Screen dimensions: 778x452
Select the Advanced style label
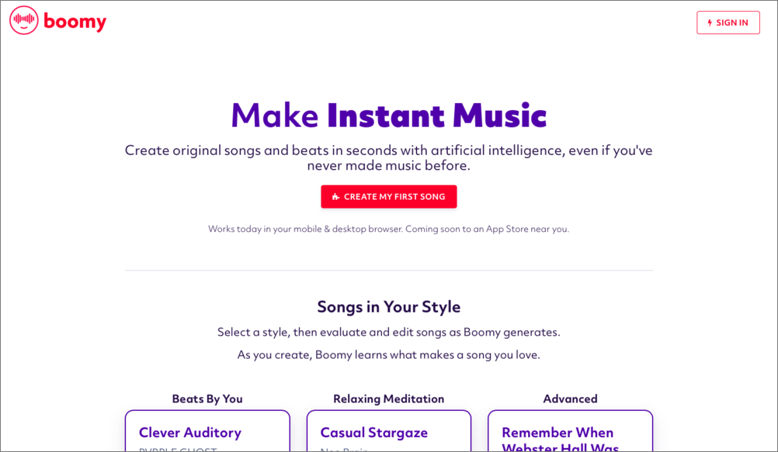[x=570, y=399]
